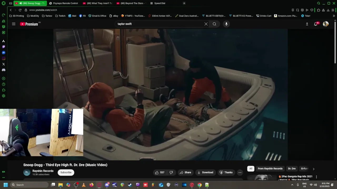Screen dimensions: 337x189
Task: Download the video
Action: tap(205, 172)
